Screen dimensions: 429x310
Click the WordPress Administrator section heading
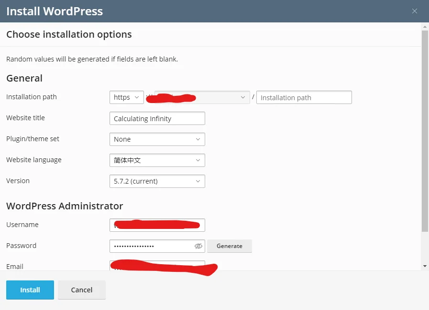pyautogui.click(x=65, y=206)
